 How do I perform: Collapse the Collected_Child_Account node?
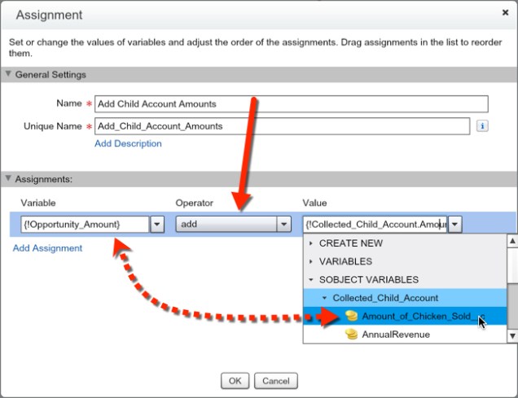point(324,298)
